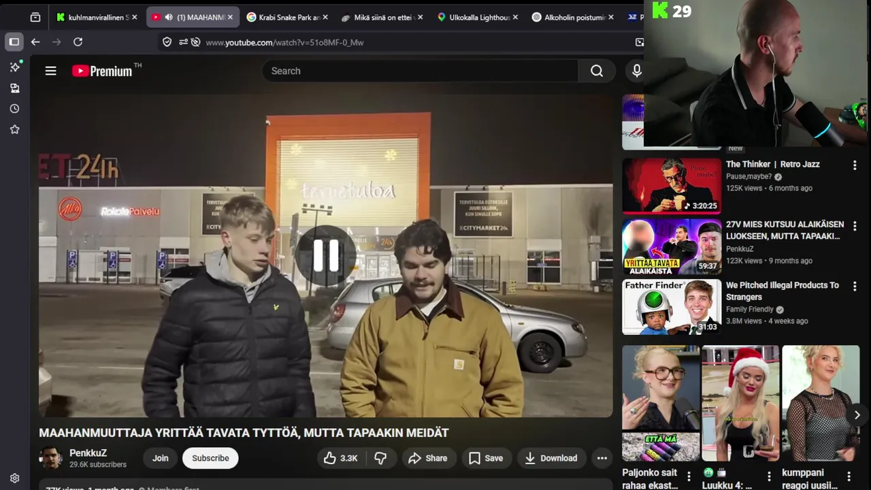The width and height of the screenshot is (871, 490).
Task: Save the video to a playlist
Action: (486, 458)
